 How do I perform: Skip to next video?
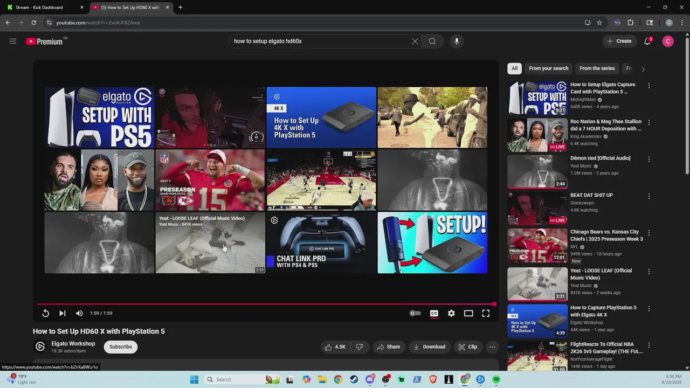coord(63,313)
